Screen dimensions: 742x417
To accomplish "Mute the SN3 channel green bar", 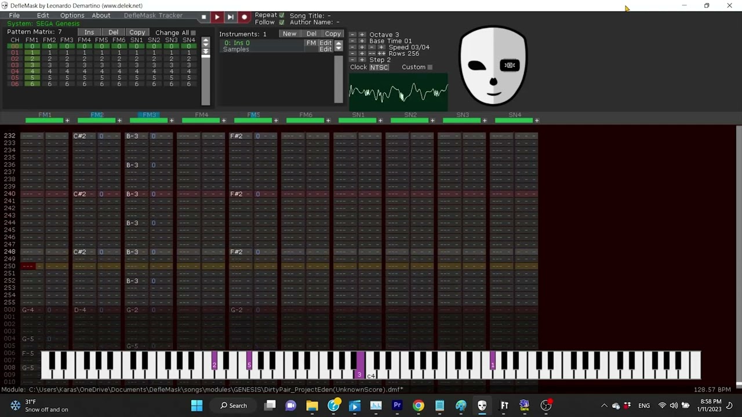I will (461, 120).
